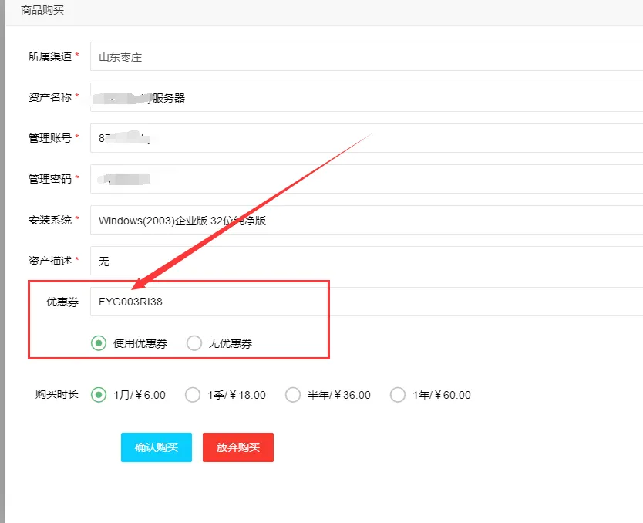
Task: Click the 所属渠道 label
Action: click(50, 56)
